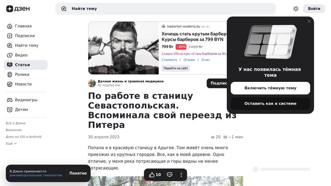Click Понятно on the recommendations notice
The image size is (331, 186).
[78, 173]
